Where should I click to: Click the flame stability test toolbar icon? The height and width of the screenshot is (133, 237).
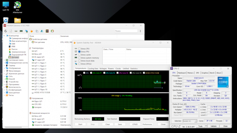click(x=32, y=31)
